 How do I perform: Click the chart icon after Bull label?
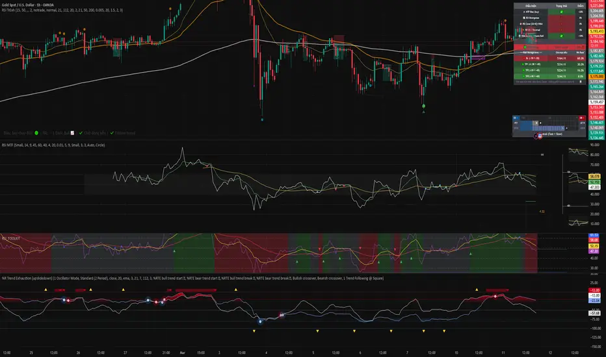72,133
